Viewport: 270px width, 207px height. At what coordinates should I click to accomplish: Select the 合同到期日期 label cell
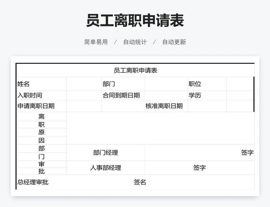pos(123,95)
